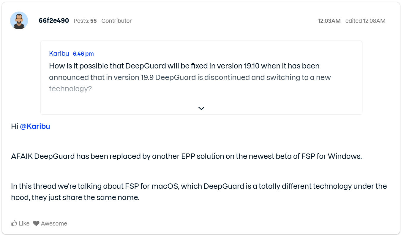React with the Awesome label
This screenshot has height=235, width=401.
click(54, 223)
